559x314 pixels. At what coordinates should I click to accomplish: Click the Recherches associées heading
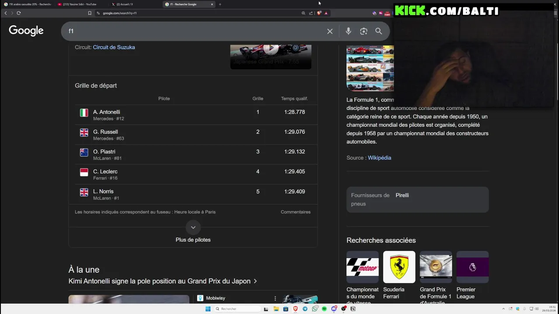[x=381, y=240]
